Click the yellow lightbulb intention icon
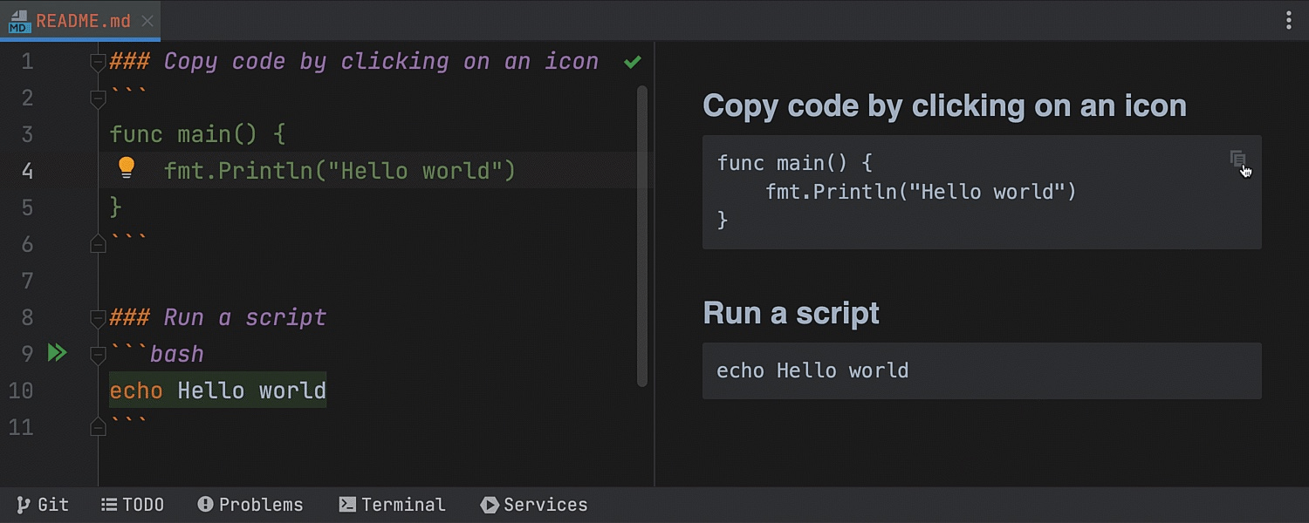This screenshot has width=1309, height=523. pyautogui.click(x=127, y=167)
